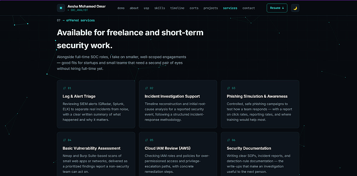The width and height of the screenshot is (357, 176).
Task: Toggle dark mode with the moon icon
Action: (295, 8)
